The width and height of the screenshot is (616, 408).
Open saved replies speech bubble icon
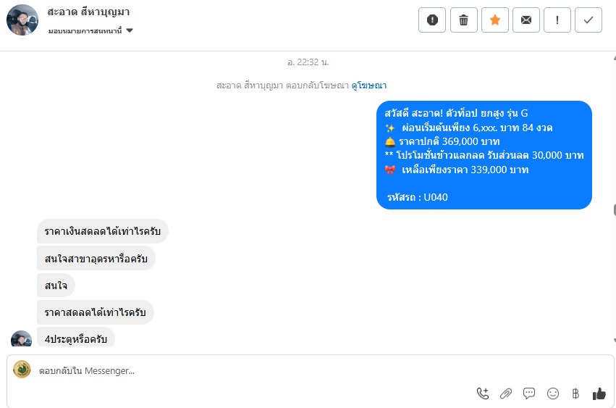tap(529, 394)
